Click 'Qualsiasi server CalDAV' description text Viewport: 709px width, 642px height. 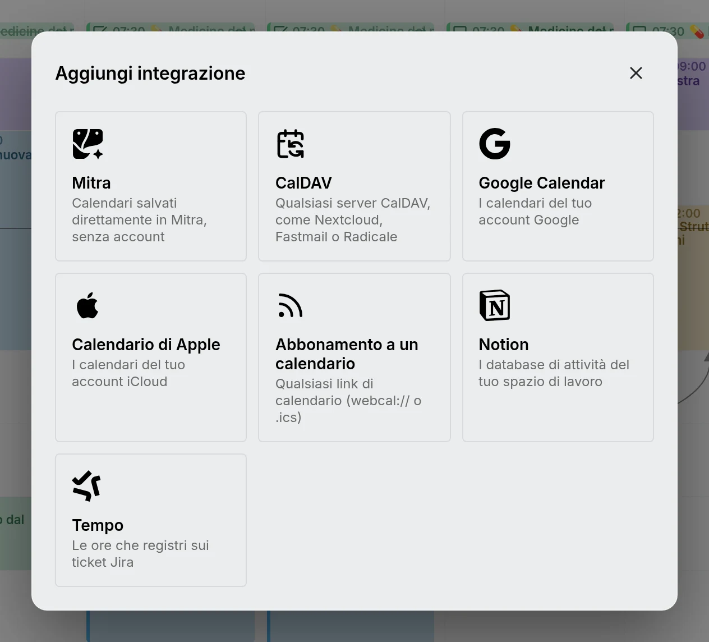point(353,220)
